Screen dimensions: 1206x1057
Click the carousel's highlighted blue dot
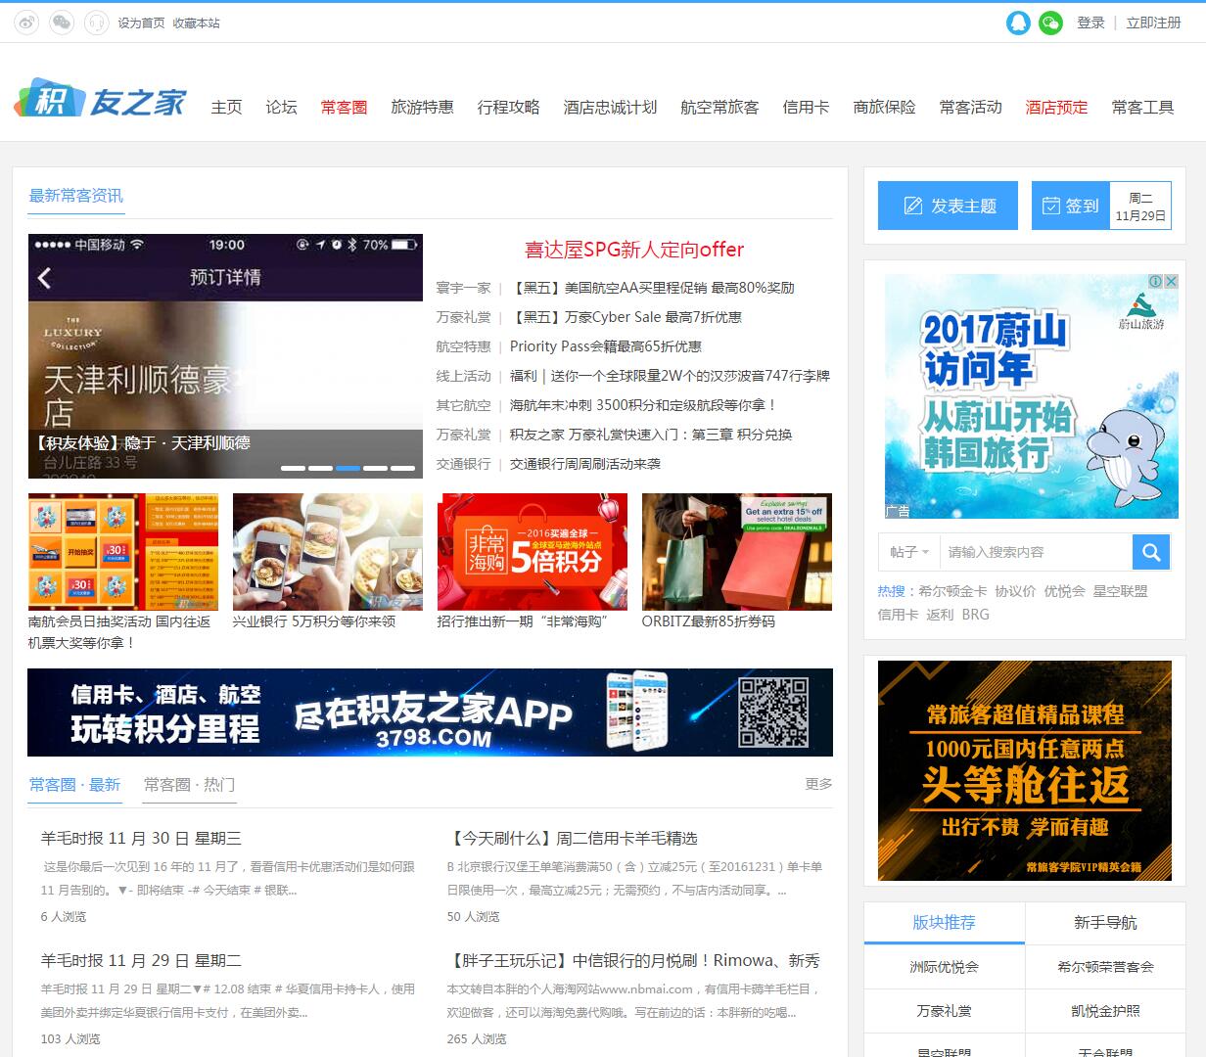(348, 468)
